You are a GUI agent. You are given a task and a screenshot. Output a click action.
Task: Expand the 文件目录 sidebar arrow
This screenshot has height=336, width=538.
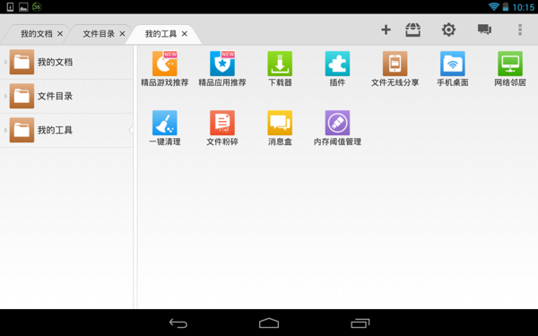click(x=5, y=97)
